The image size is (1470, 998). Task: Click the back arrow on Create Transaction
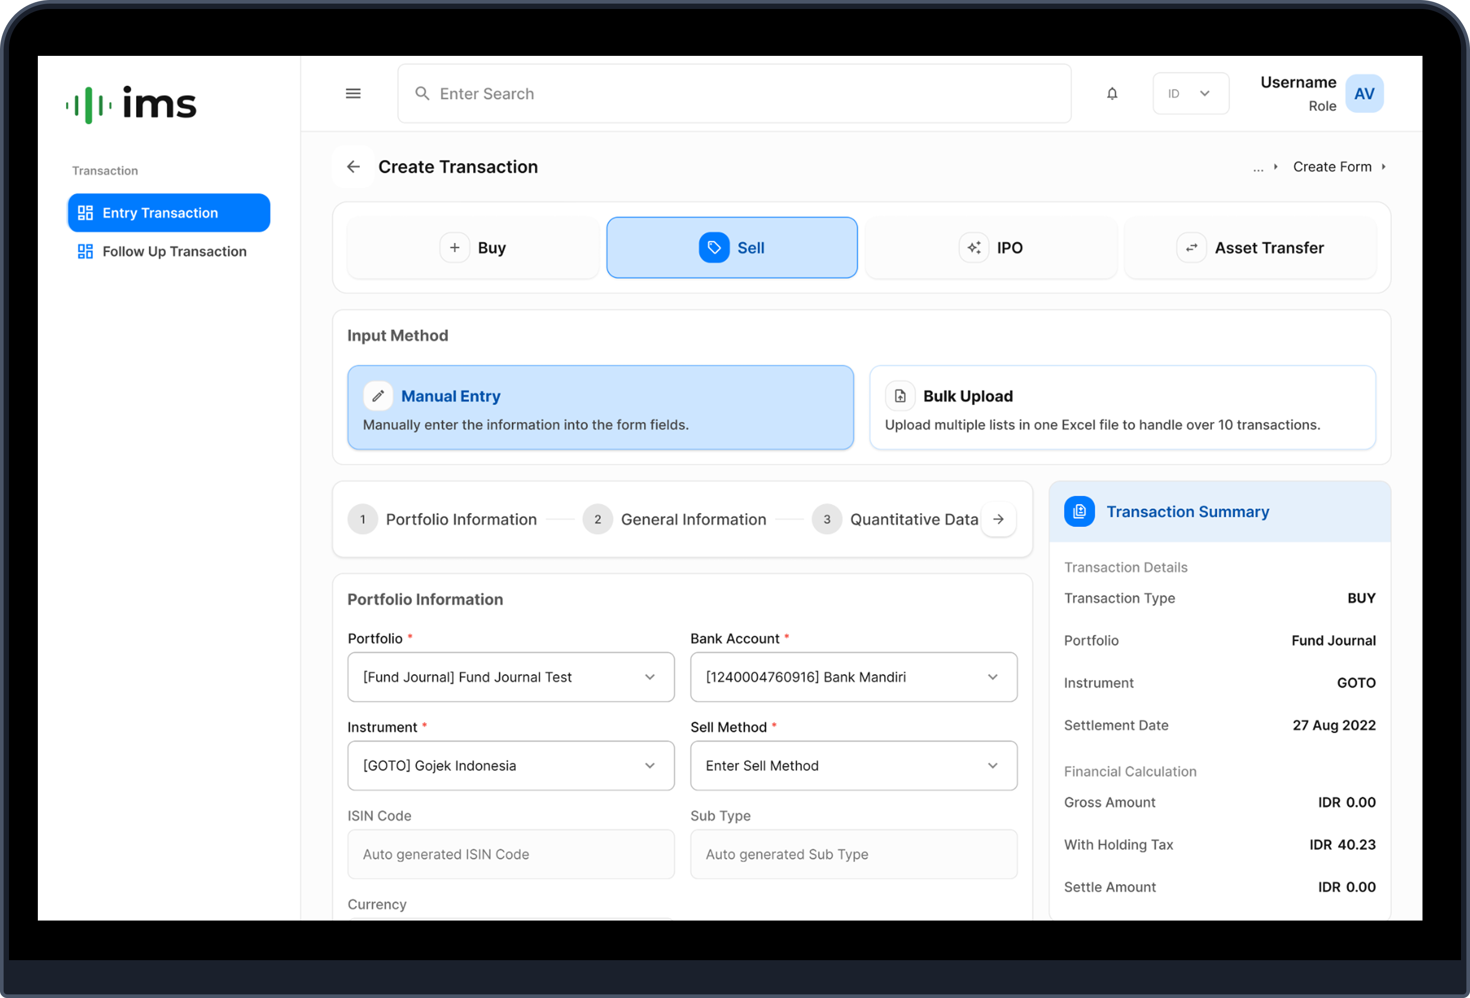tap(353, 166)
